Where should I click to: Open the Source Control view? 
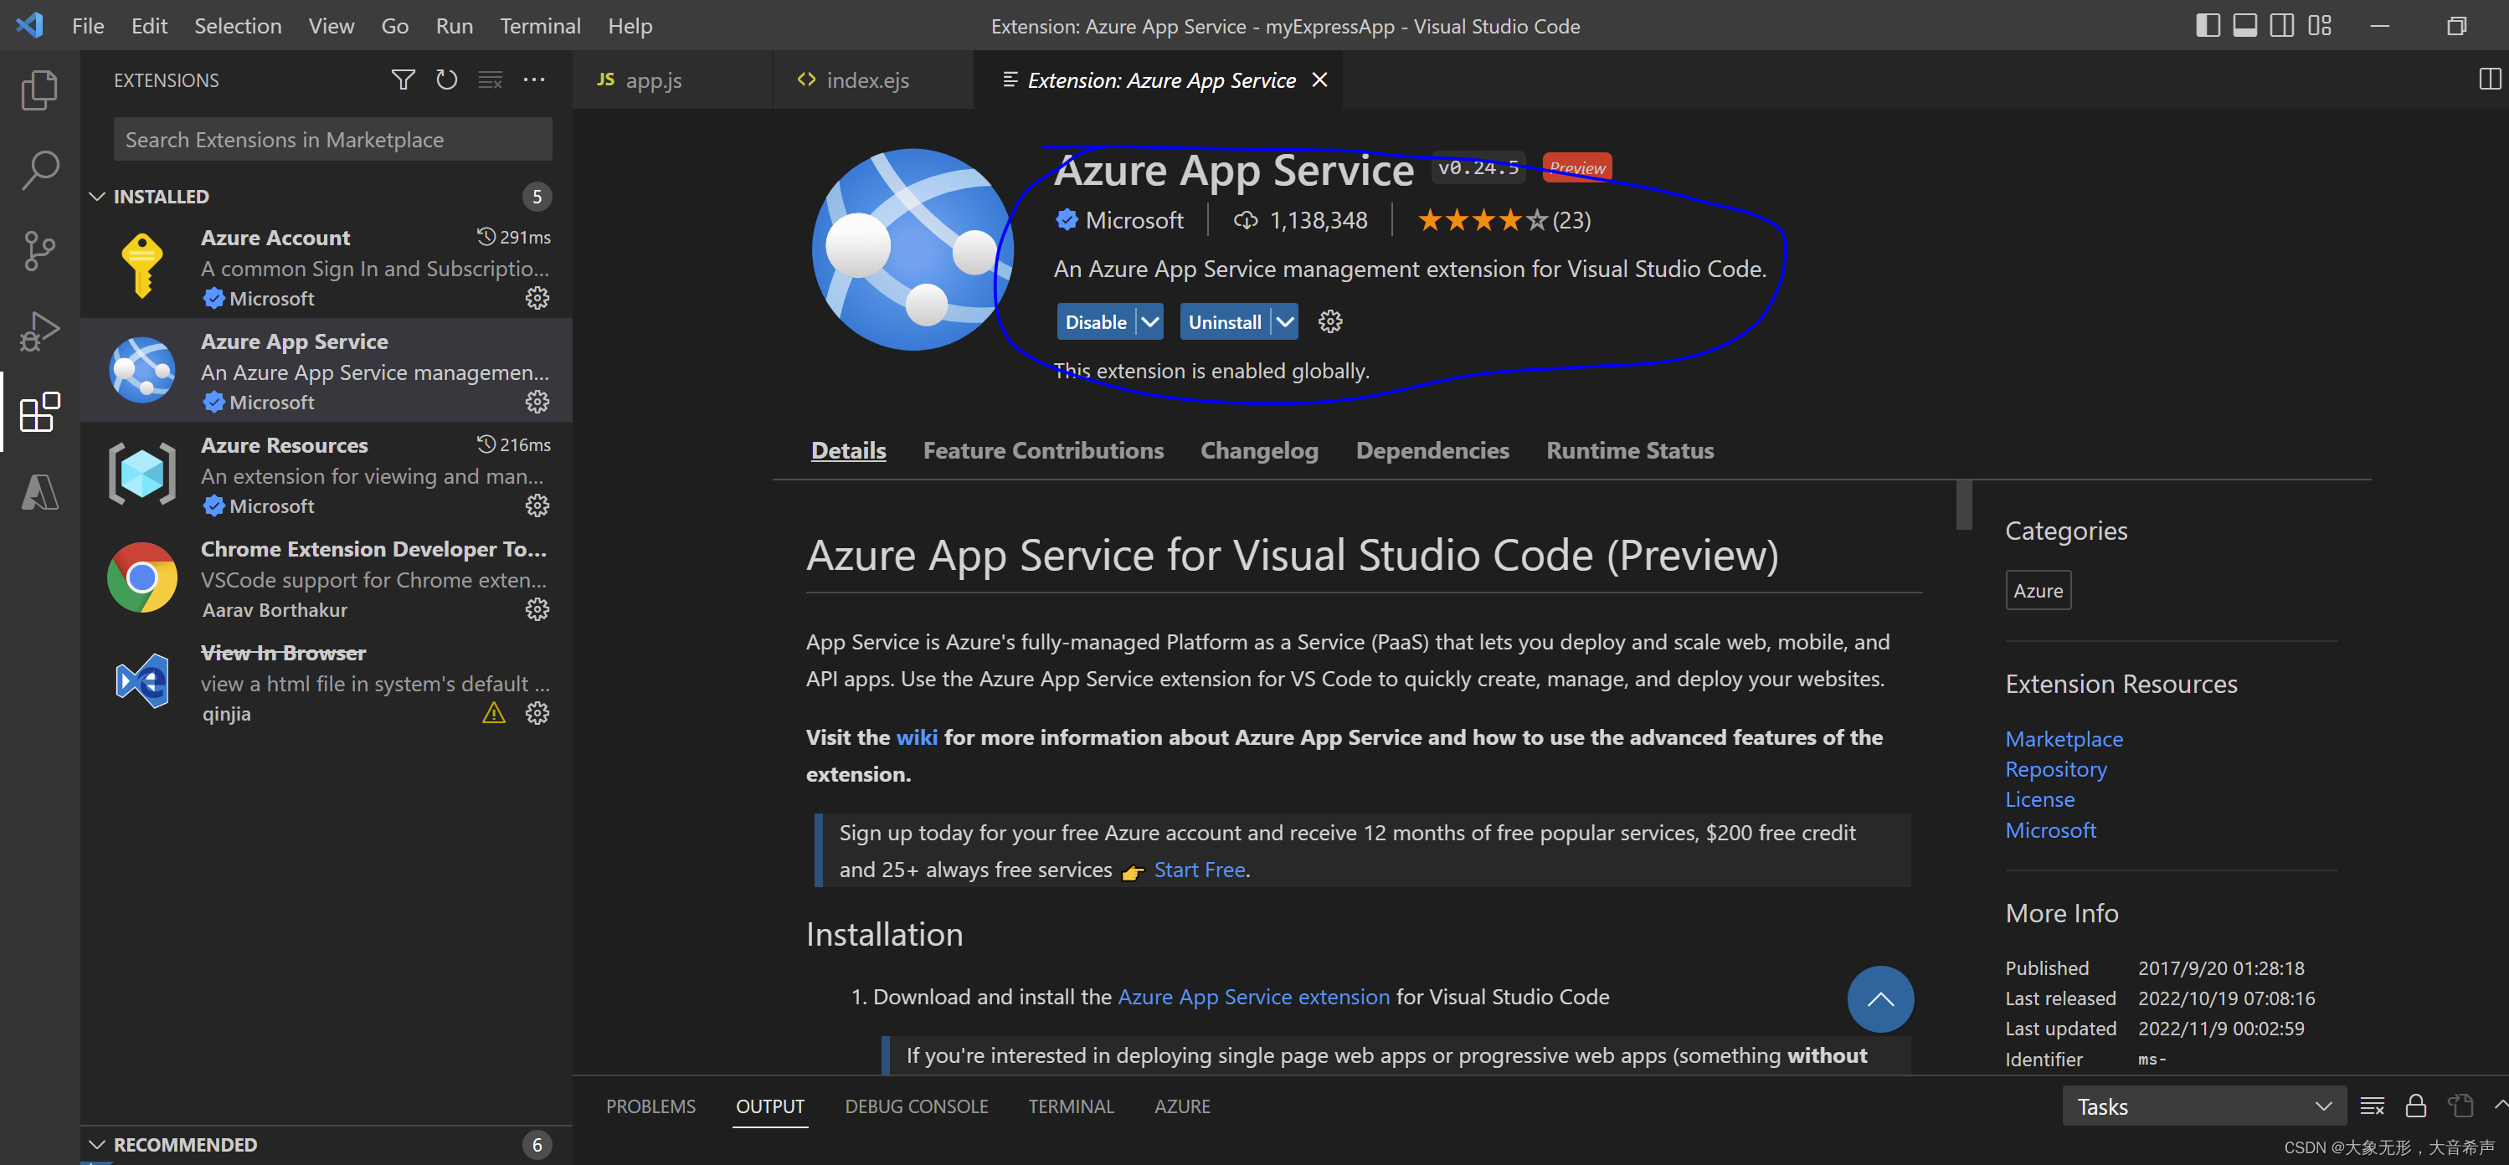point(39,251)
